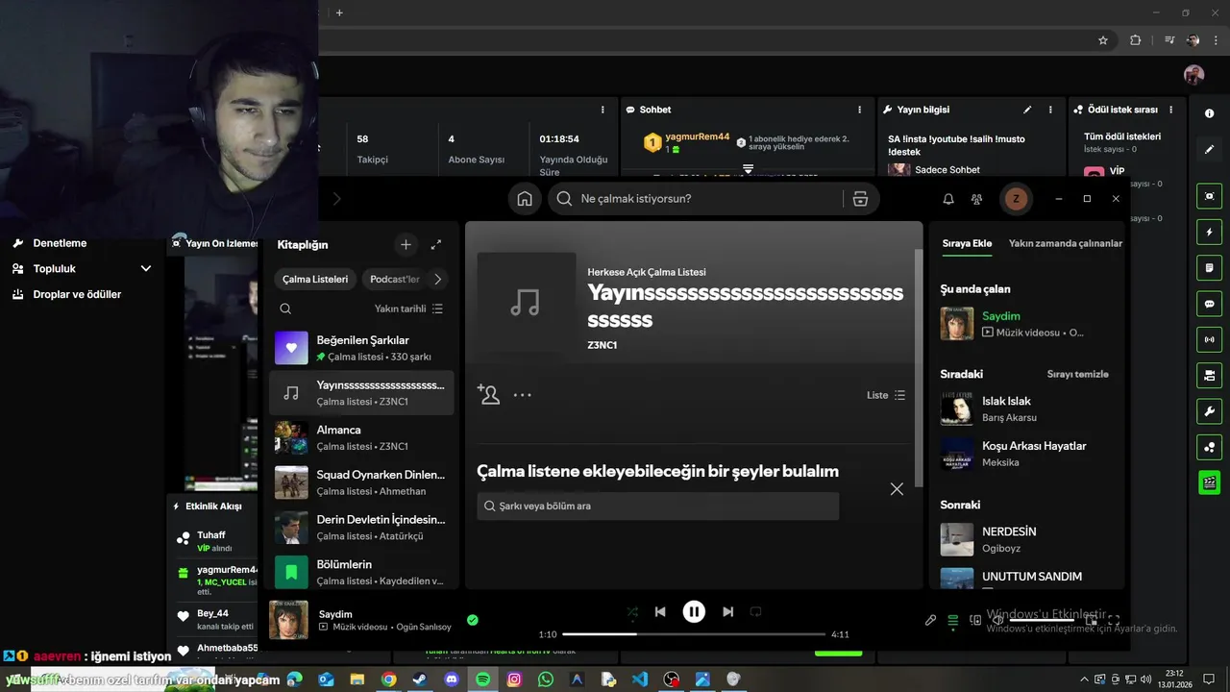Open the Z3NC1 playlist owner link
Screen dimensions: 1230x692
[603, 345]
